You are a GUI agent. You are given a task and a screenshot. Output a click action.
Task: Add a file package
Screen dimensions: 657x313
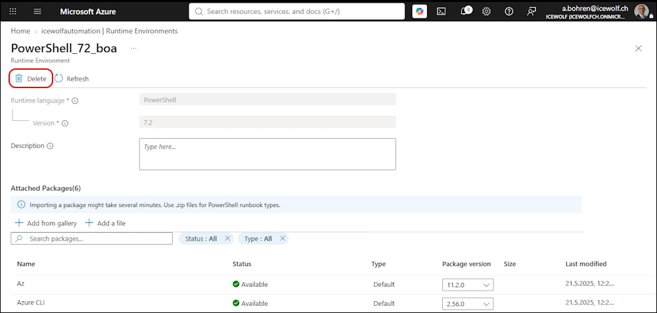pyautogui.click(x=105, y=223)
